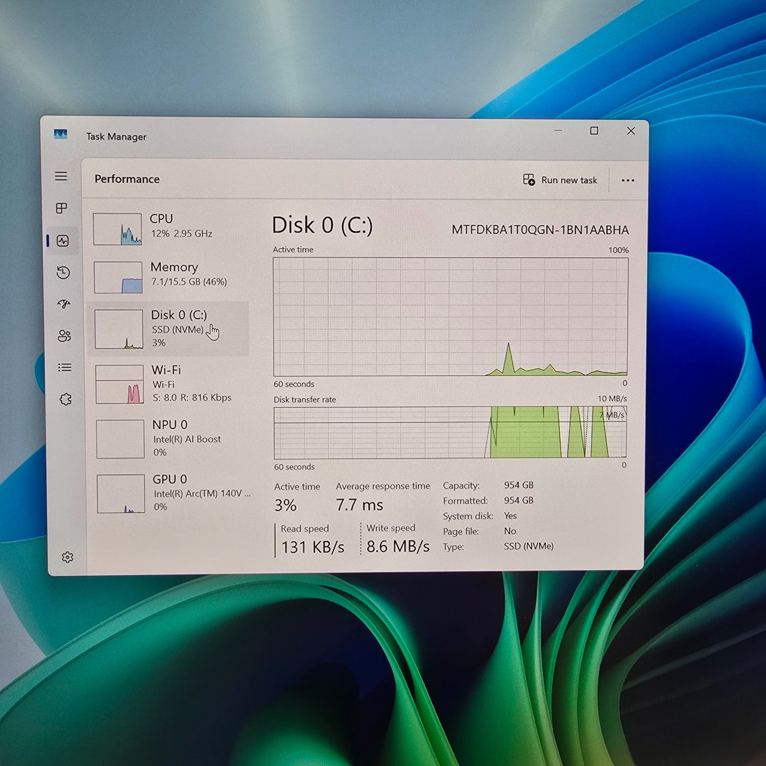Image resolution: width=766 pixels, height=766 pixels.
Task: Click the Disk transfer rate graph
Action: [450, 433]
